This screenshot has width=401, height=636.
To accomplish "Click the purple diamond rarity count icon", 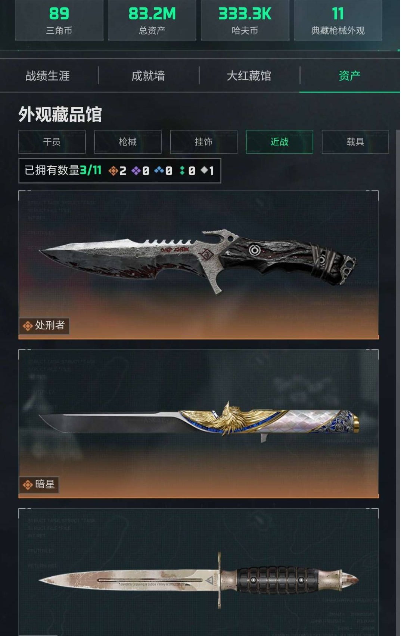I will click(x=136, y=171).
